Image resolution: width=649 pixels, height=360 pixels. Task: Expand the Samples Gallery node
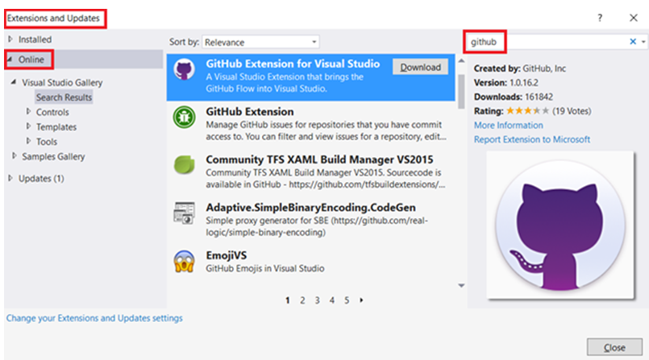tap(15, 155)
